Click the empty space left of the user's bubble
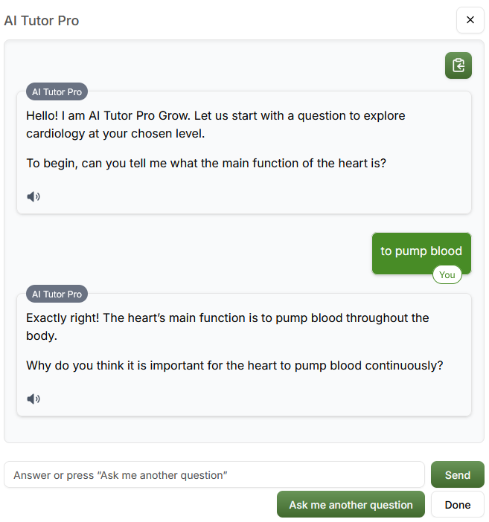This screenshot has height=522, width=489. click(194, 253)
